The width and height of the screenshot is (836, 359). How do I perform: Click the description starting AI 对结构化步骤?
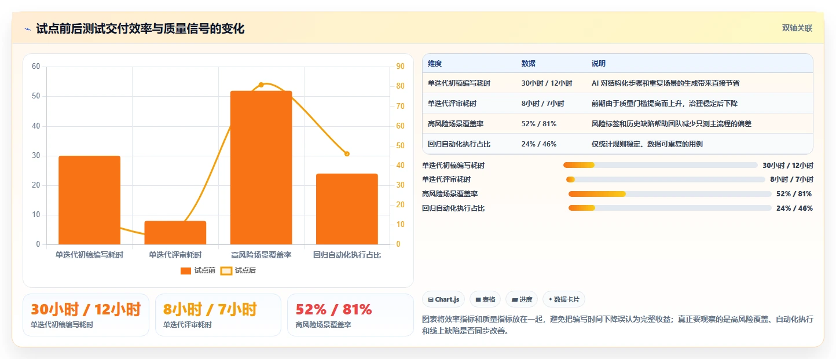[x=665, y=83]
